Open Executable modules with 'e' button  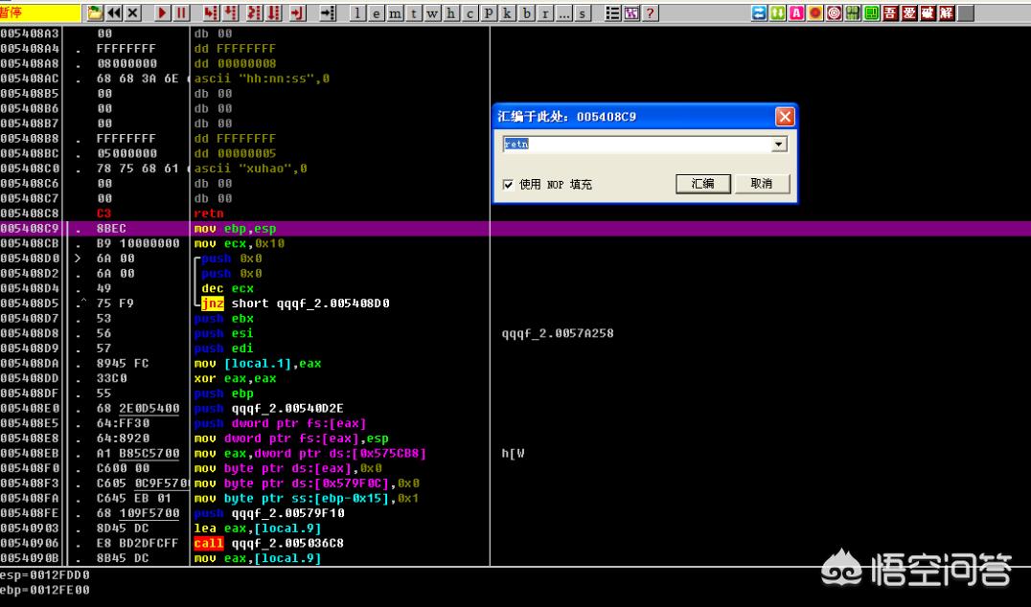coord(377,13)
